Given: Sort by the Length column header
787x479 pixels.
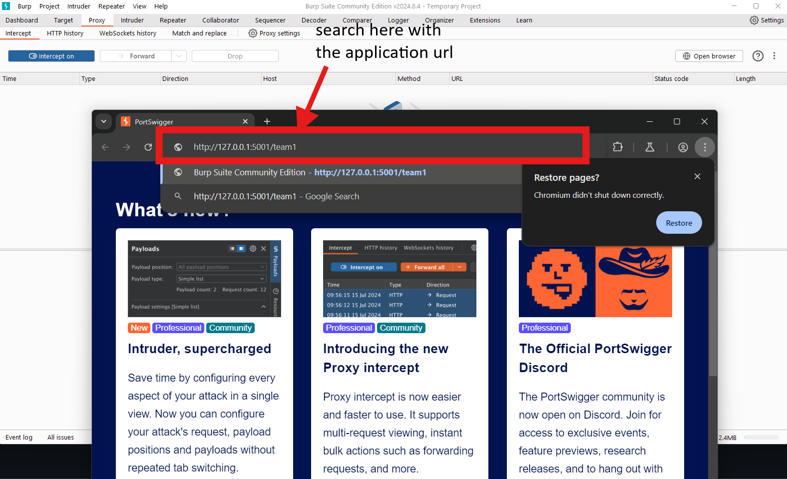Looking at the screenshot, I should point(760,78).
